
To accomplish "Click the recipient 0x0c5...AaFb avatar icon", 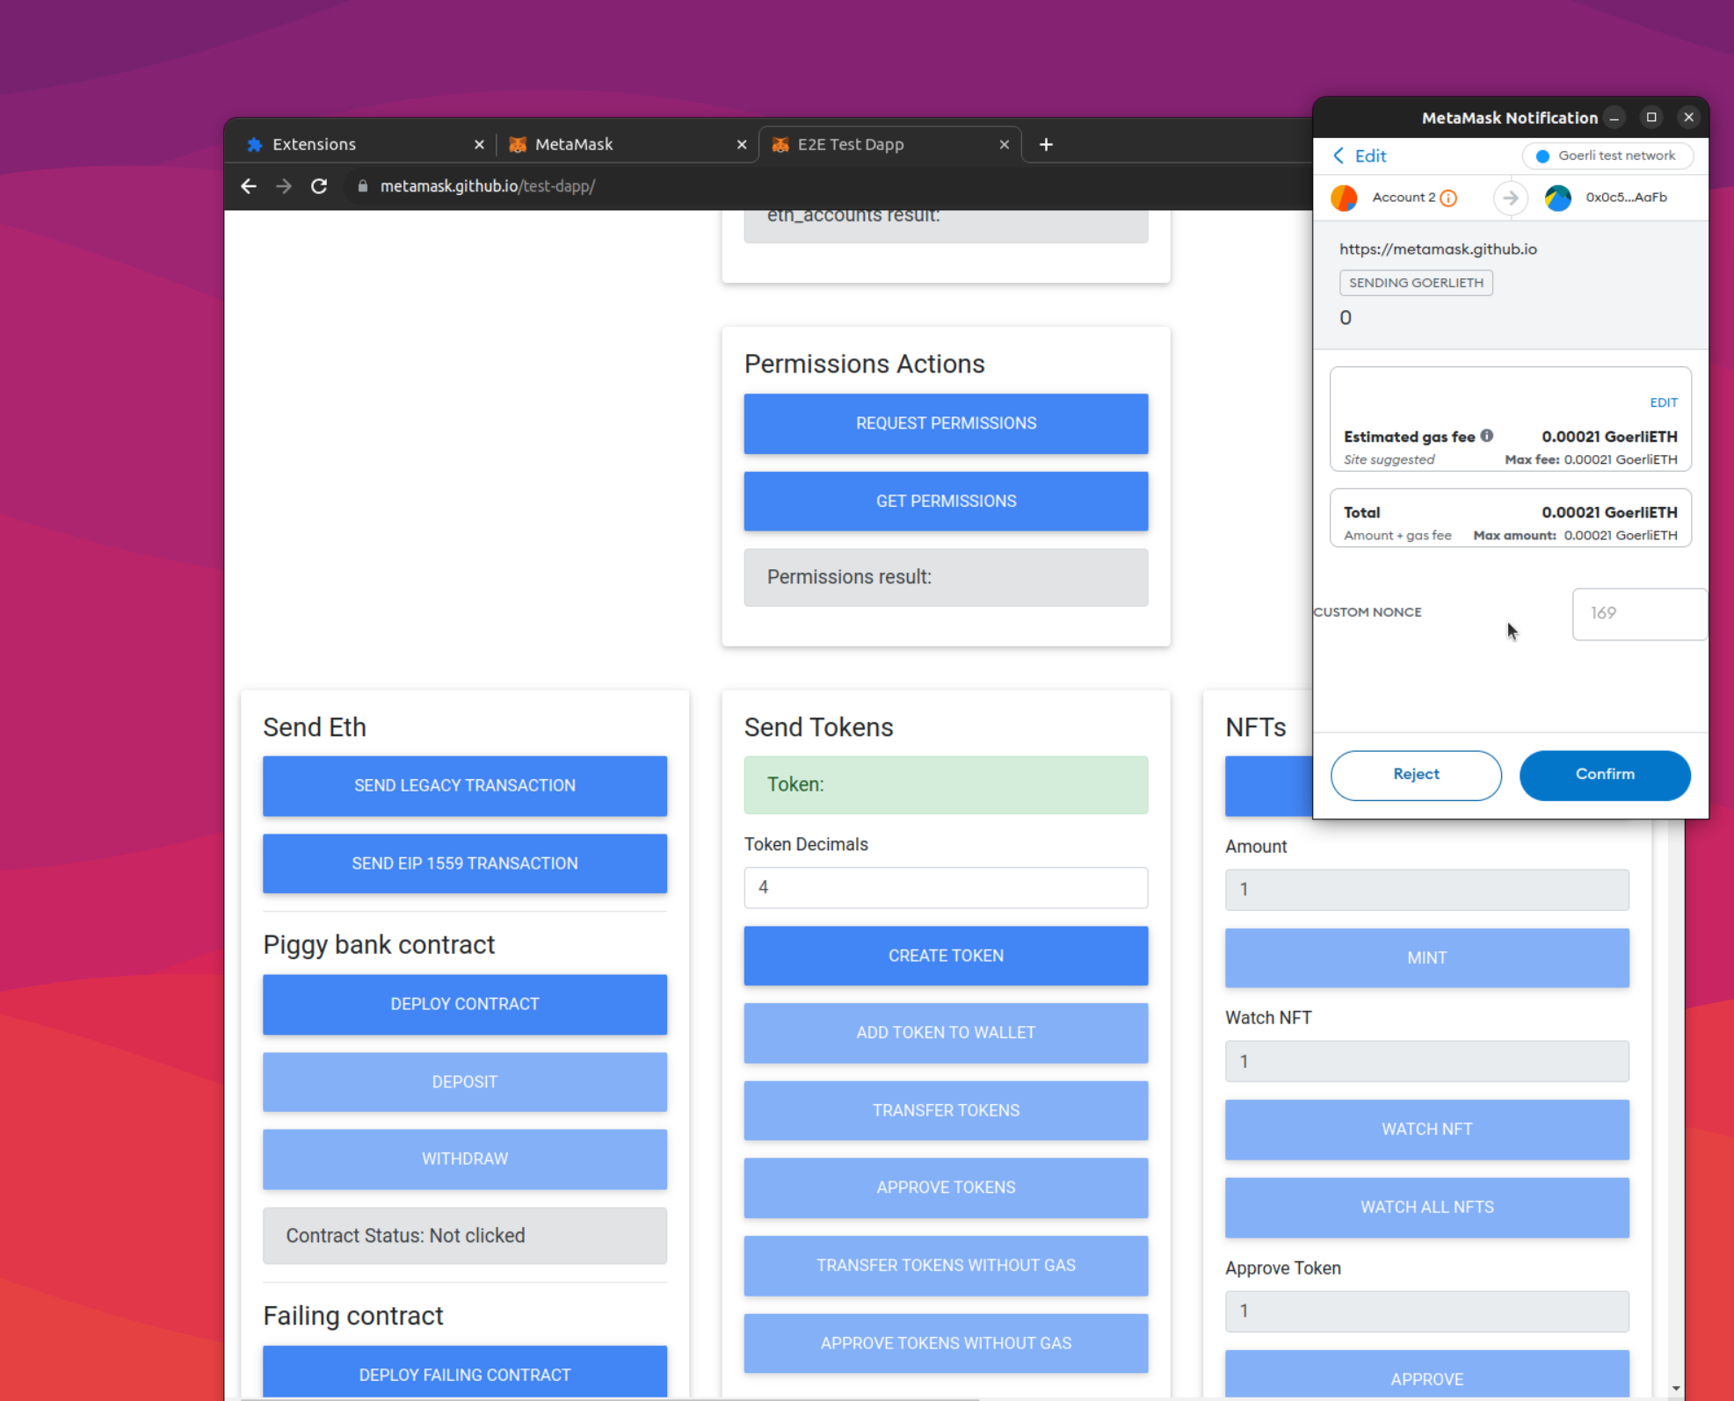I will (1557, 198).
